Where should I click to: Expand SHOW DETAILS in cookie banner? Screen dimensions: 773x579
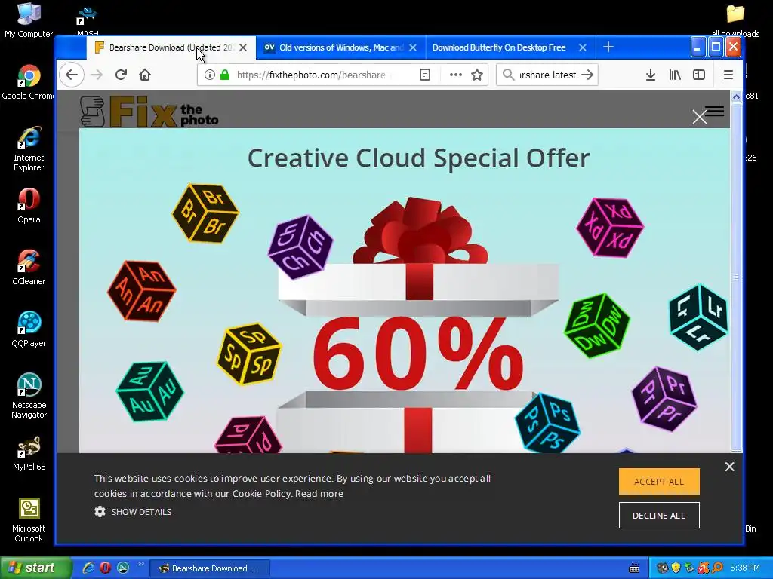[x=141, y=512]
